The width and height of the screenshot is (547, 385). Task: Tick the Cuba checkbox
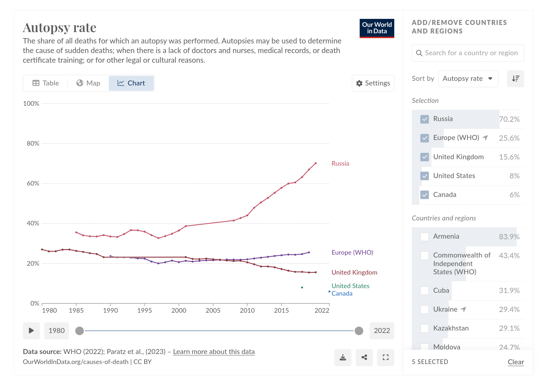point(424,291)
